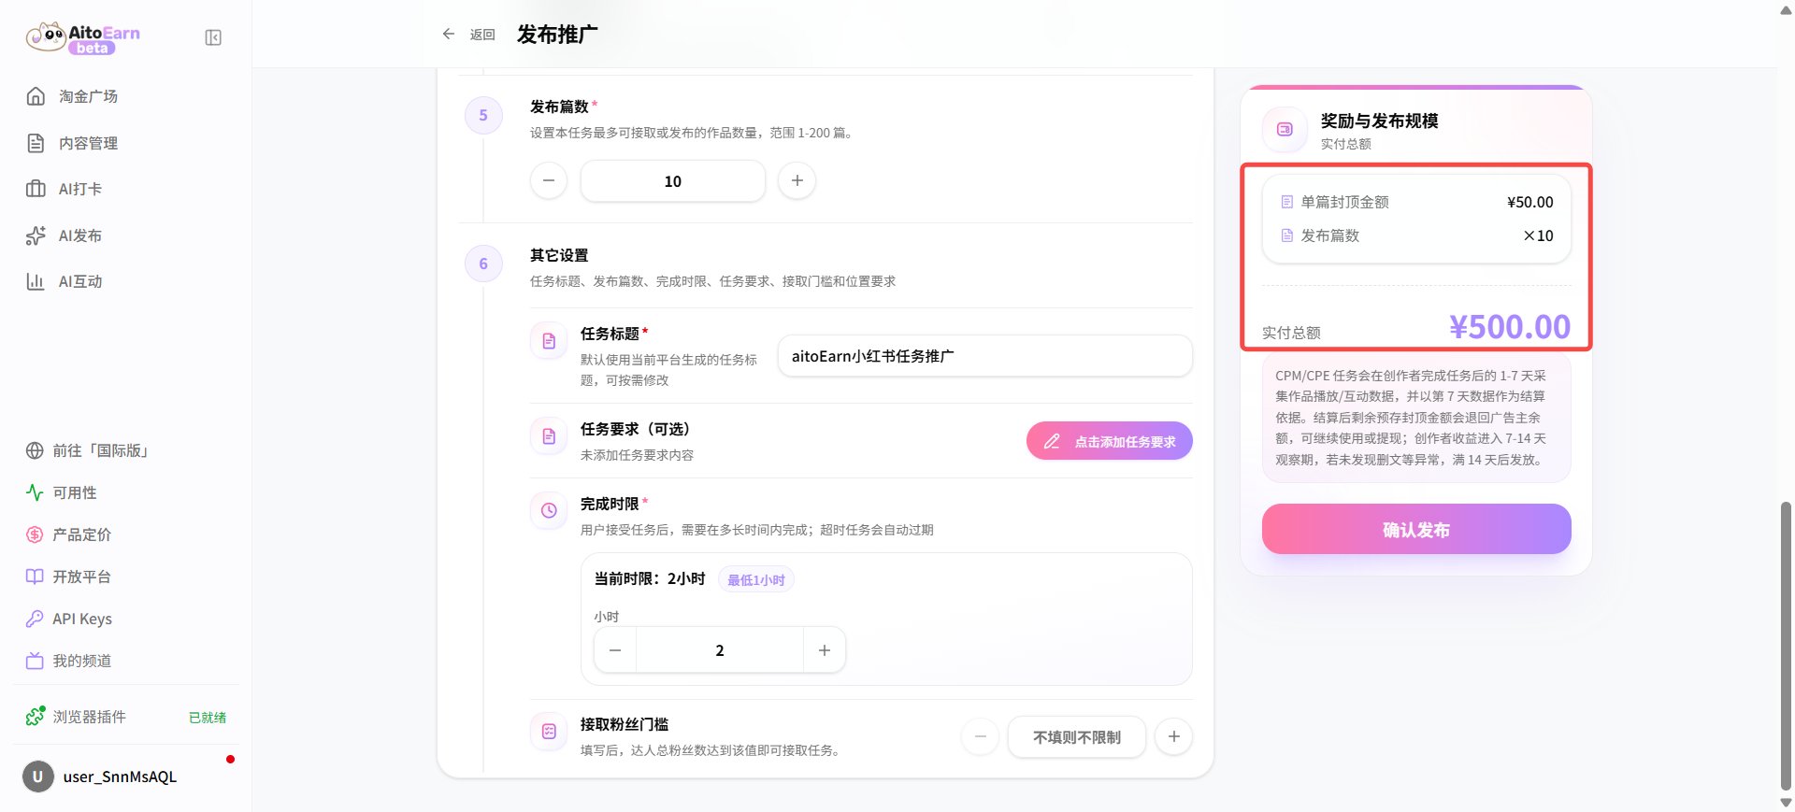Decrease 小时 time limit with minus
This screenshot has width=1795, height=812.
[615, 650]
